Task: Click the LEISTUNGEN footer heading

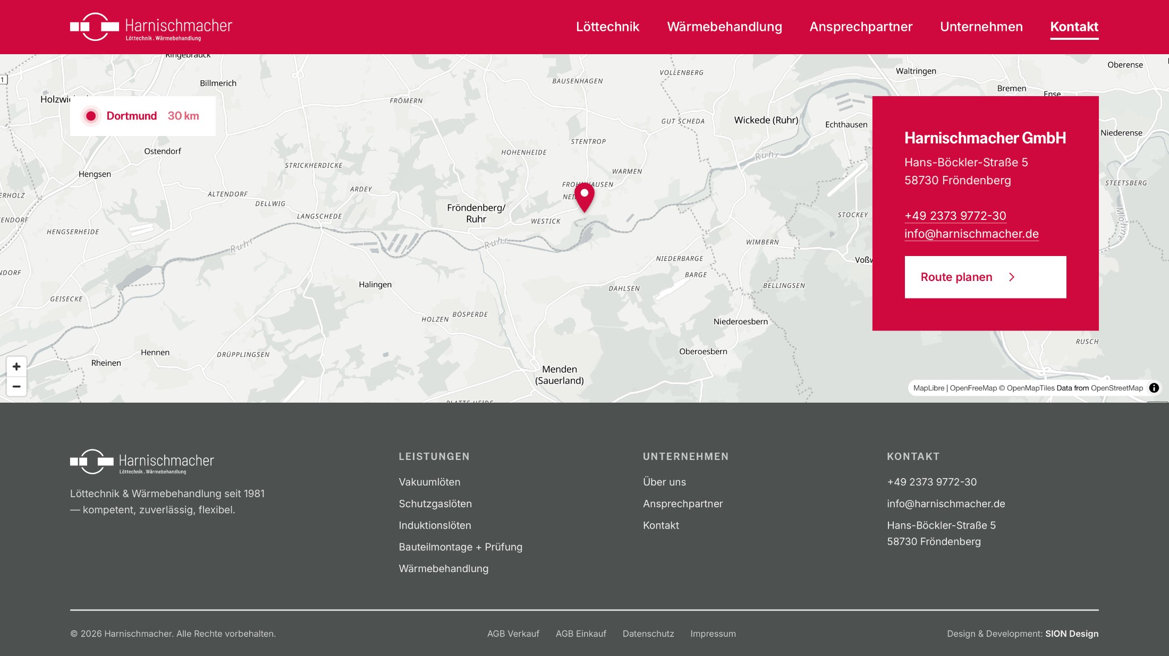Action: pos(434,456)
